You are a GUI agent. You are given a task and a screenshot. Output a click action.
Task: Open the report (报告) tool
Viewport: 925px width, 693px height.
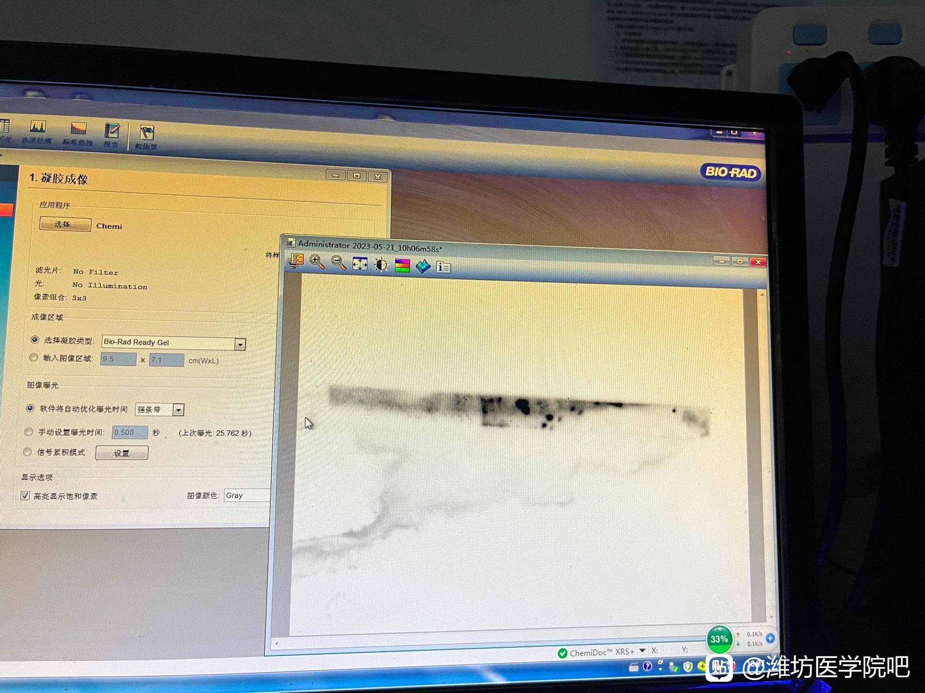[111, 135]
